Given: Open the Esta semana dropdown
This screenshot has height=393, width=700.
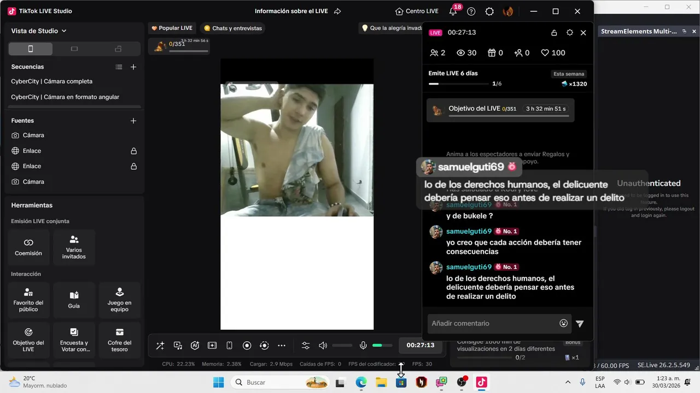Looking at the screenshot, I should tap(569, 74).
